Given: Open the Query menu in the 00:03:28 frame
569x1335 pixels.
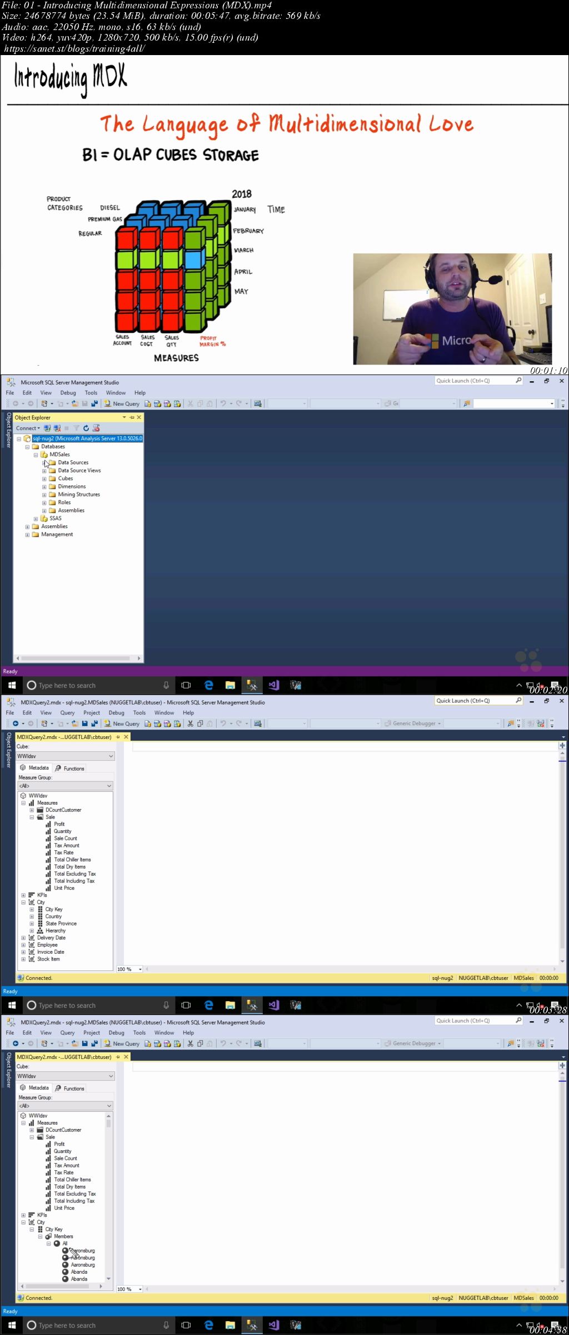Looking at the screenshot, I should (x=67, y=713).
